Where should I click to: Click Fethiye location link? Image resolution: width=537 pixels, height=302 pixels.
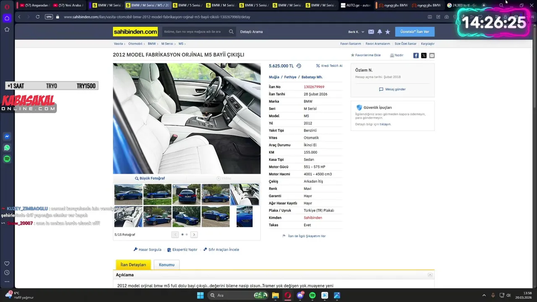290,77
